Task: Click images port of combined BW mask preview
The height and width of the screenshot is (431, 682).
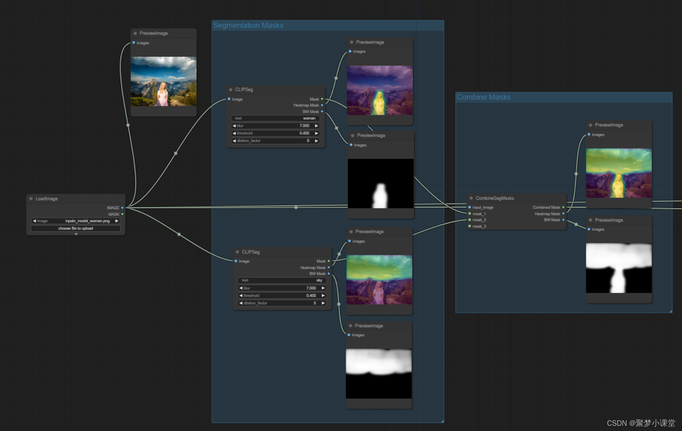Action: pyautogui.click(x=589, y=229)
